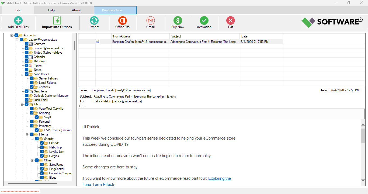Click the RingCentral folder icon
368x194 pixels.
tap(46, 169)
